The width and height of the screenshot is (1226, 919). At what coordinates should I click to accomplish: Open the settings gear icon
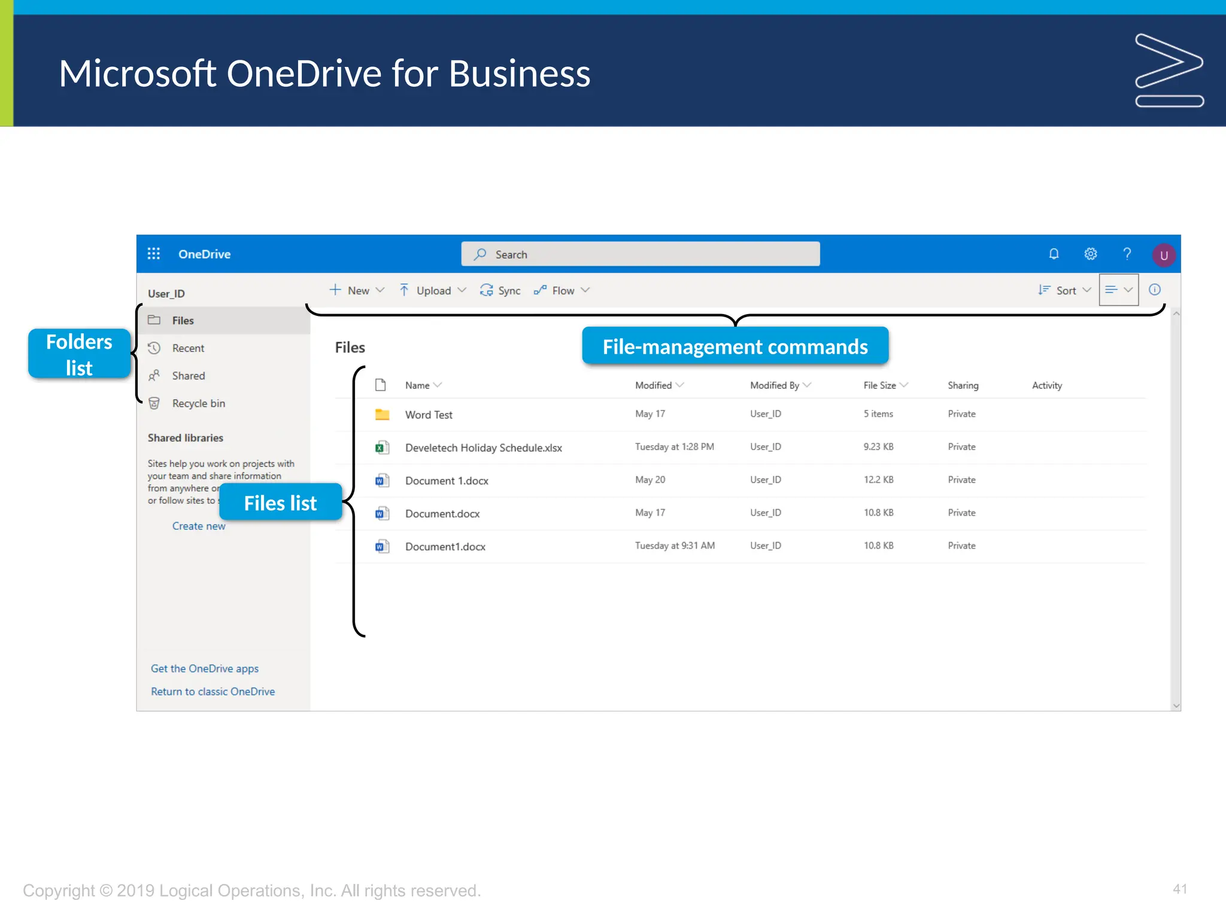pyautogui.click(x=1091, y=254)
